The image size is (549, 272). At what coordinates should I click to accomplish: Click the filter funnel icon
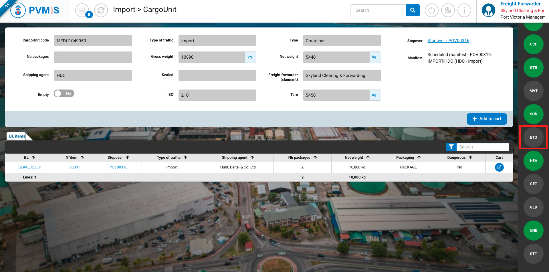pos(451,147)
